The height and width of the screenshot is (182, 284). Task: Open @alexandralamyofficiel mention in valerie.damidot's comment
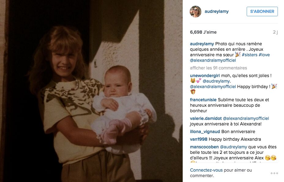point(246,118)
